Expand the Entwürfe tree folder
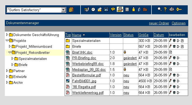 [7, 77]
